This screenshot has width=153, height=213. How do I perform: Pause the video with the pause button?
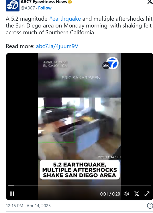pyautogui.click(x=12, y=194)
